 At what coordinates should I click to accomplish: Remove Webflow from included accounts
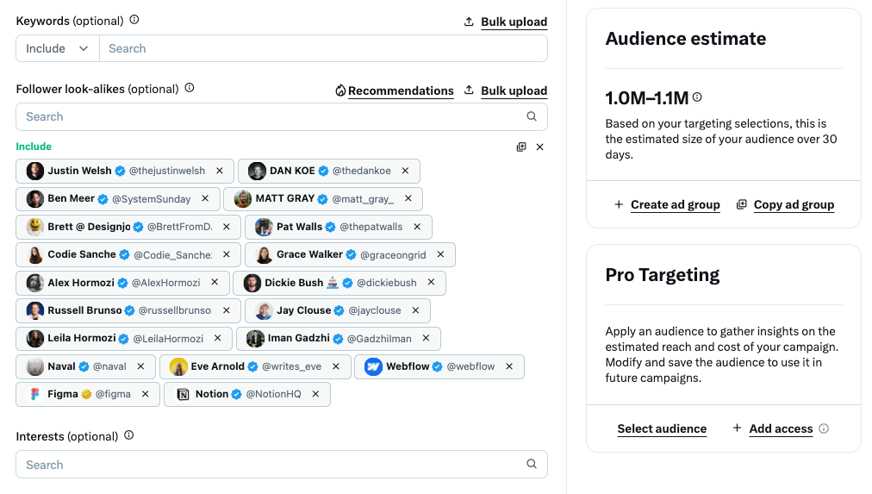[509, 366]
